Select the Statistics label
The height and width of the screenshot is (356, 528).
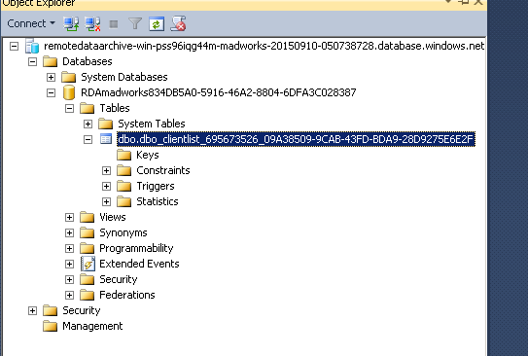coord(158,201)
